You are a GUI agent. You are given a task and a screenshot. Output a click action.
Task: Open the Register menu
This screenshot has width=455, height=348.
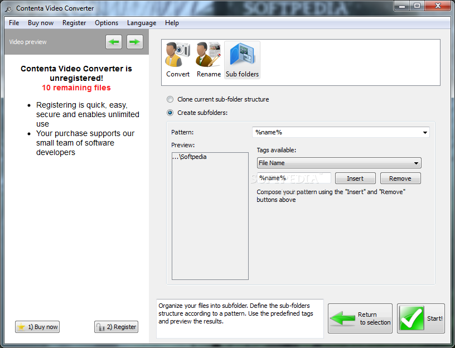point(74,23)
